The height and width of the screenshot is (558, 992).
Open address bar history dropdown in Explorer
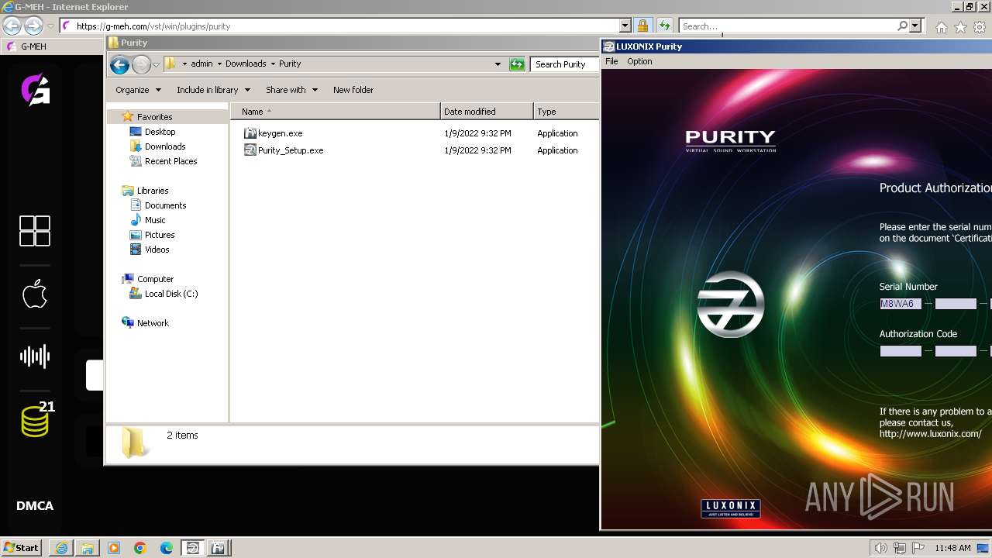(x=498, y=64)
